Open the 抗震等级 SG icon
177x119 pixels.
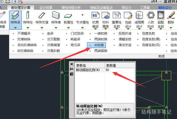pyautogui.click(x=96, y=15)
